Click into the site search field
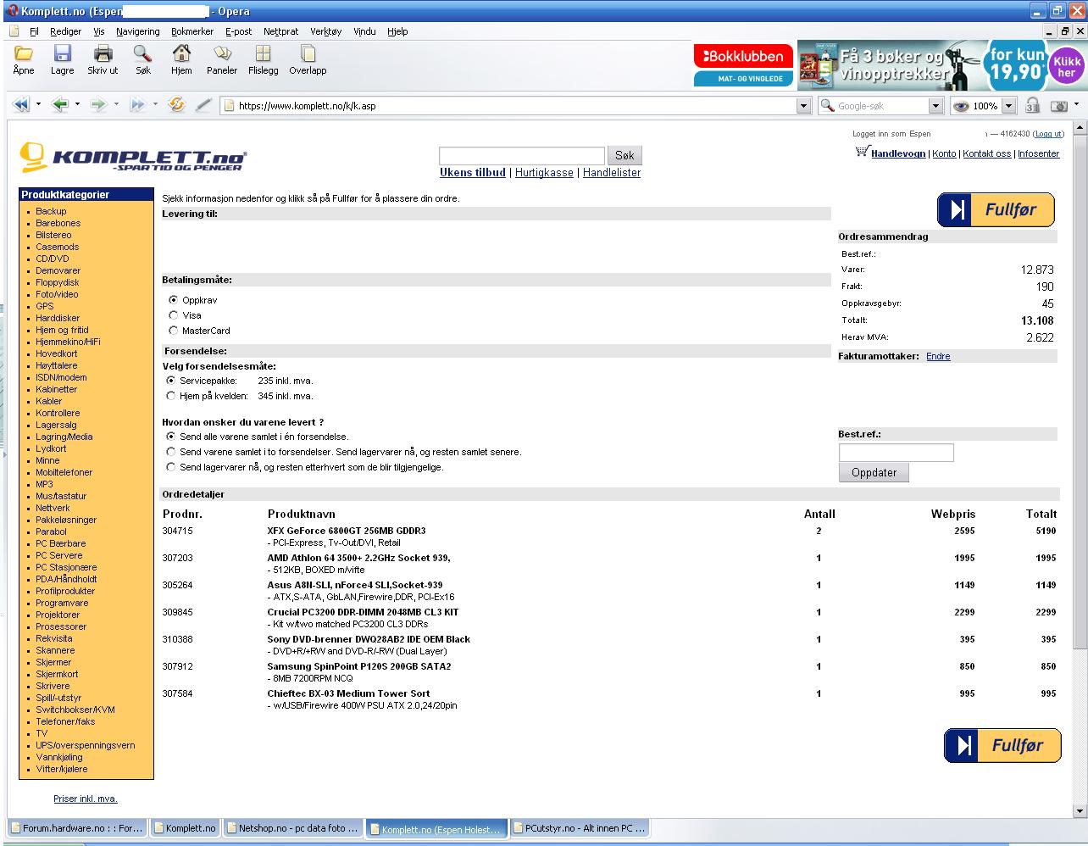This screenshot has width=1088, height=846. 522,155
